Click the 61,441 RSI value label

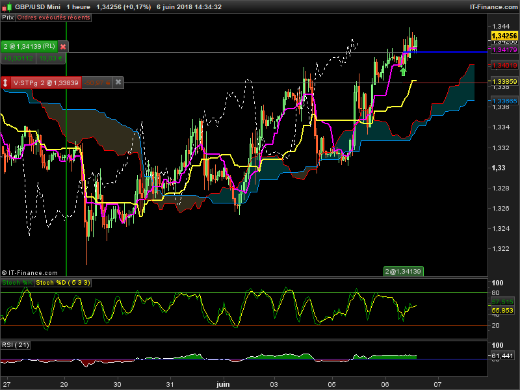pyautogui.click(x=502, y=356)
